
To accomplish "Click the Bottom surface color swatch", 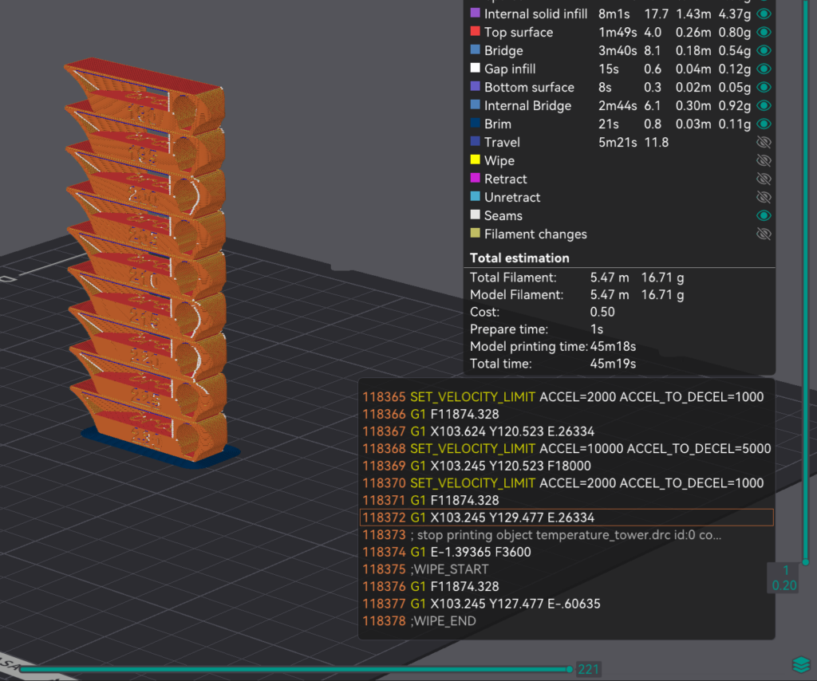I will click(x=476, y=86).
